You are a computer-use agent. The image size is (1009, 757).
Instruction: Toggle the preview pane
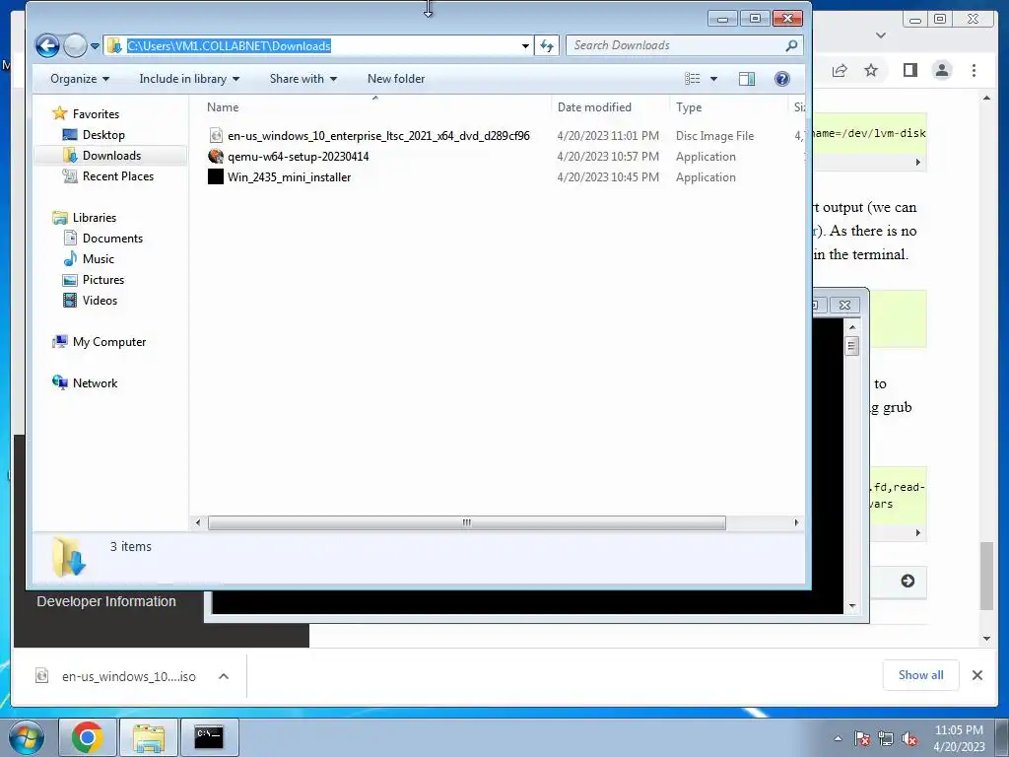[x=747, y=79]
